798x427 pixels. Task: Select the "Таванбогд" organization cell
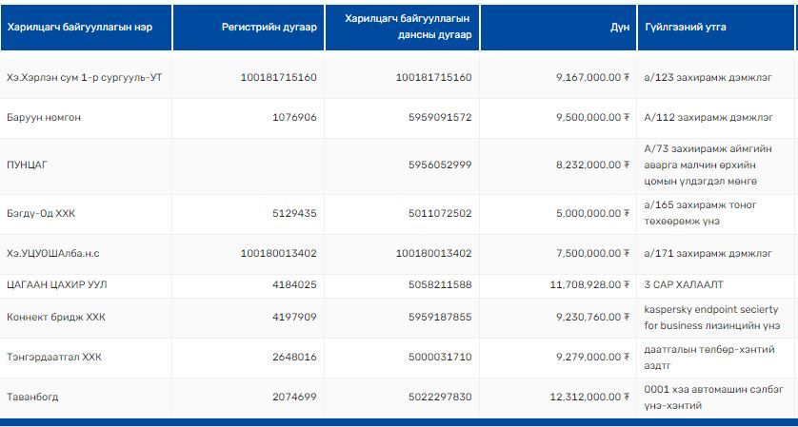pyautogui.click(x=32, y=397)
